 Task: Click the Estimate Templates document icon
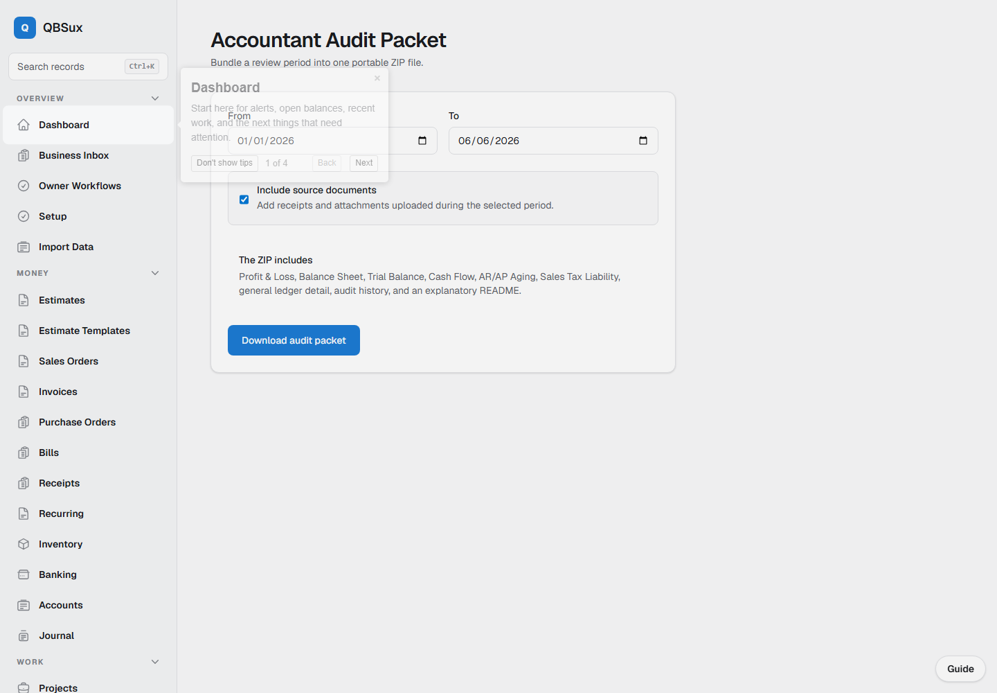(x=24, y=331)
